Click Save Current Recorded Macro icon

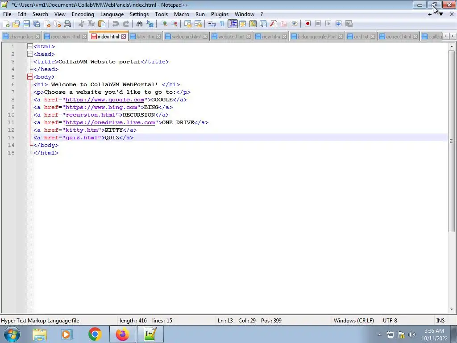349,24
